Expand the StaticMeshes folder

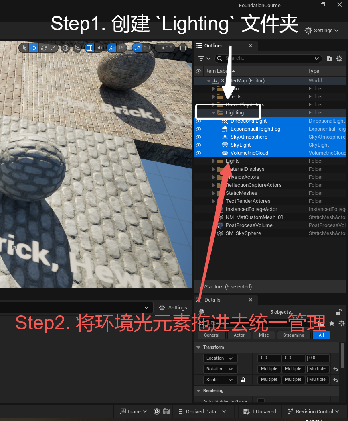(x=214, y=193)
